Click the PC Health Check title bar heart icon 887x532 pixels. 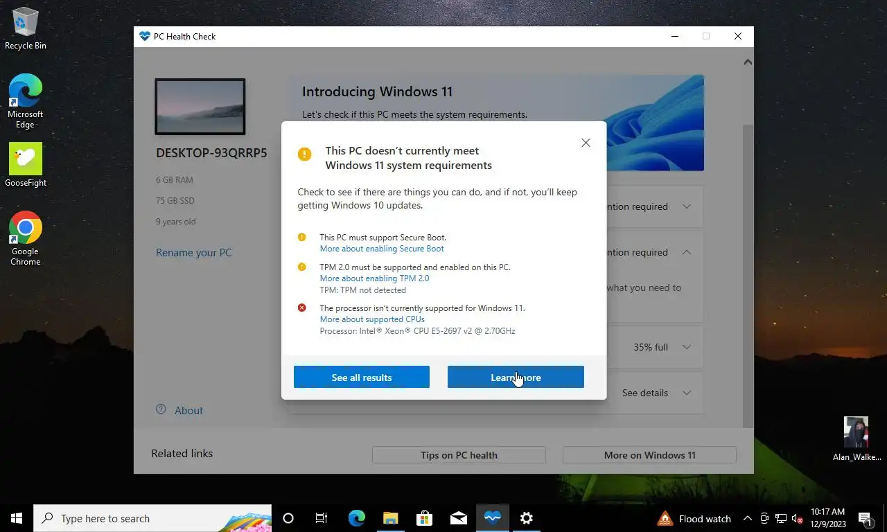(144, 36)
